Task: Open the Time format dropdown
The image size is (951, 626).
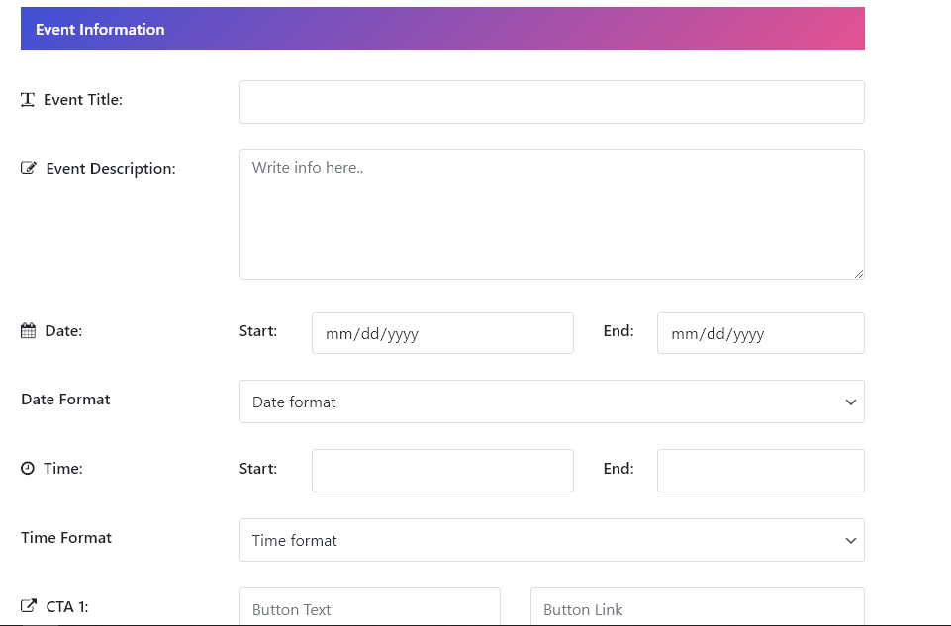Action: click(551, 540)
